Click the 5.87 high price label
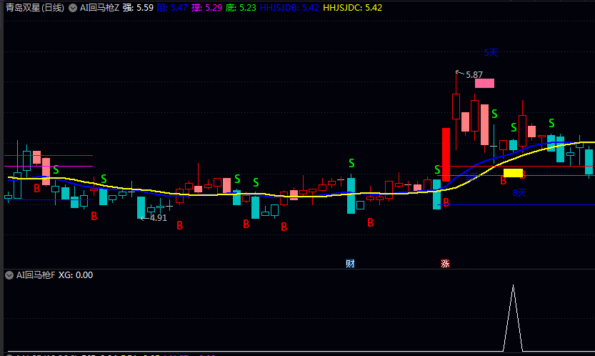The width and height of the screenshot is (595, 356). (474, 75)
